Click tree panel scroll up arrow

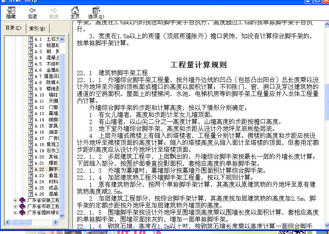coord(62,39)
